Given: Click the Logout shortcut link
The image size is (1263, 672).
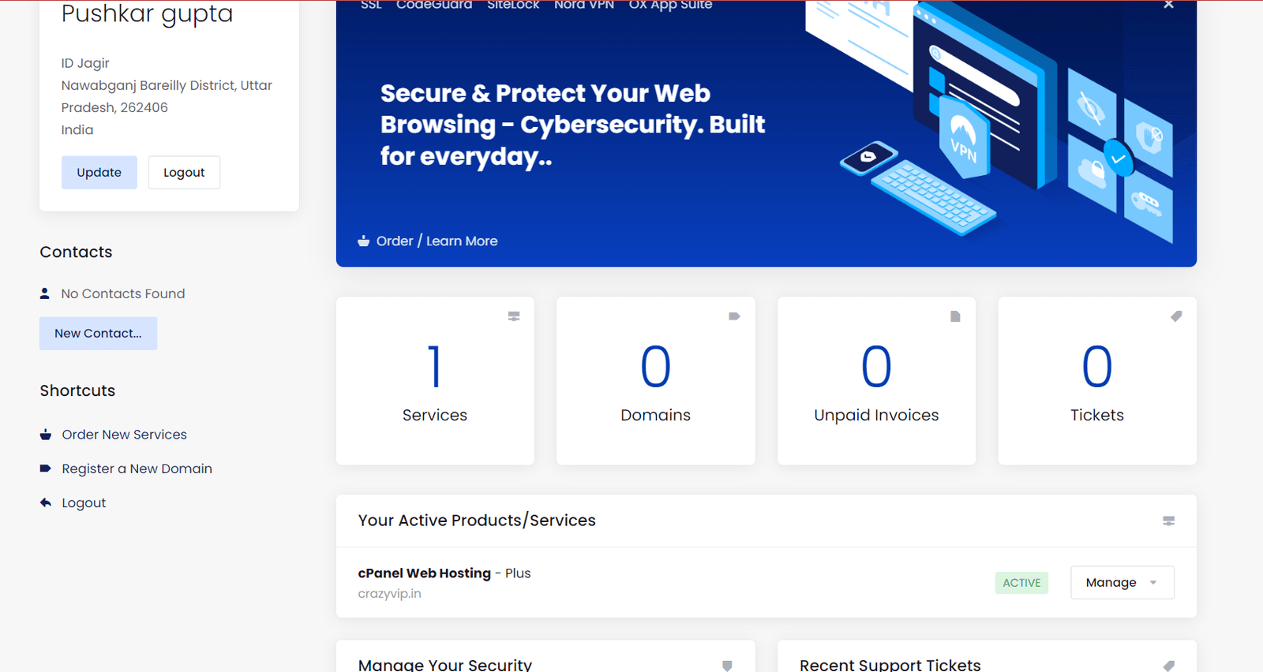Looking at the screenshot, I should point(84,503).
